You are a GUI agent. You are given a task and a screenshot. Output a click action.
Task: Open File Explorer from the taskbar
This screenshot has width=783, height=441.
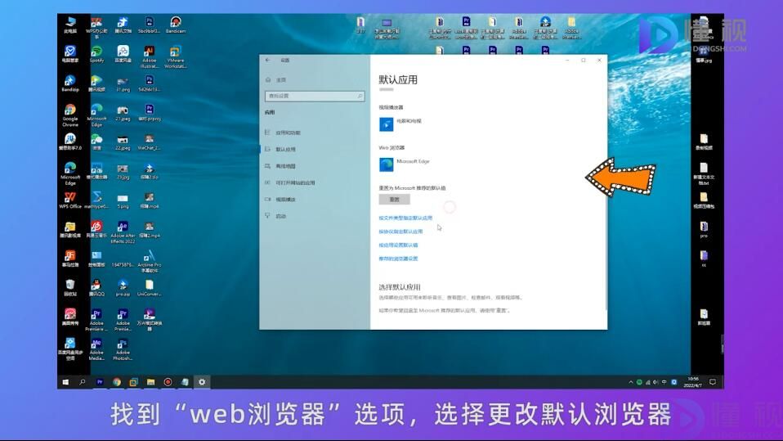tap(150, 382)
